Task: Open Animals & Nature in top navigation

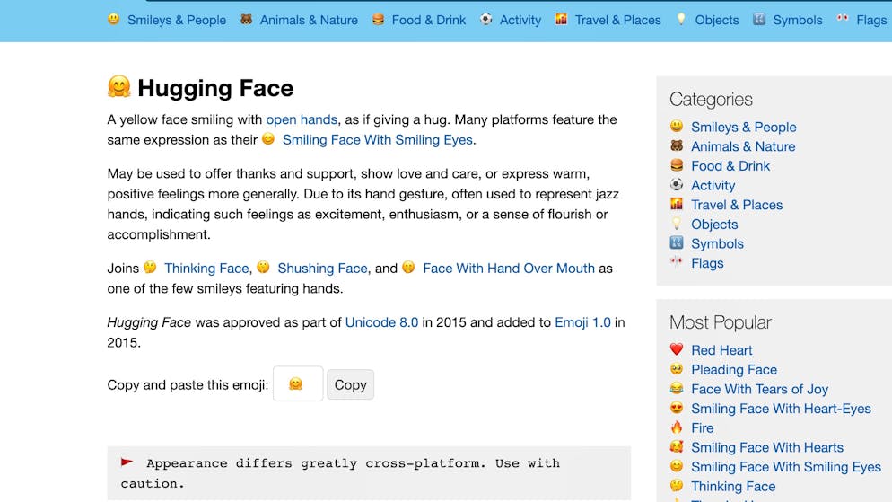Action: click(x=309, y=20)
